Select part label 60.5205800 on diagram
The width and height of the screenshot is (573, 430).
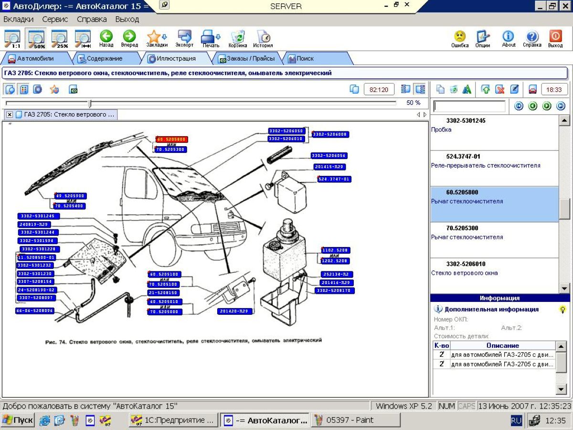tap(172, 140)
